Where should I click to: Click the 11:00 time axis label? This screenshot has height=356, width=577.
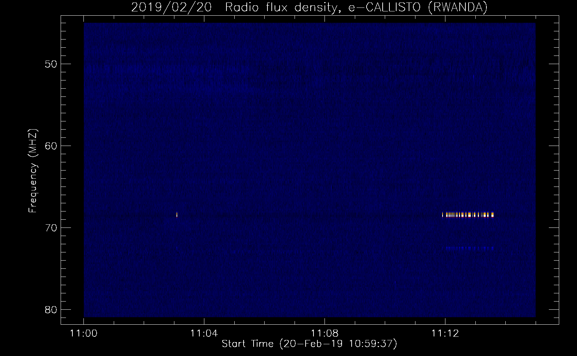point(84,334)
